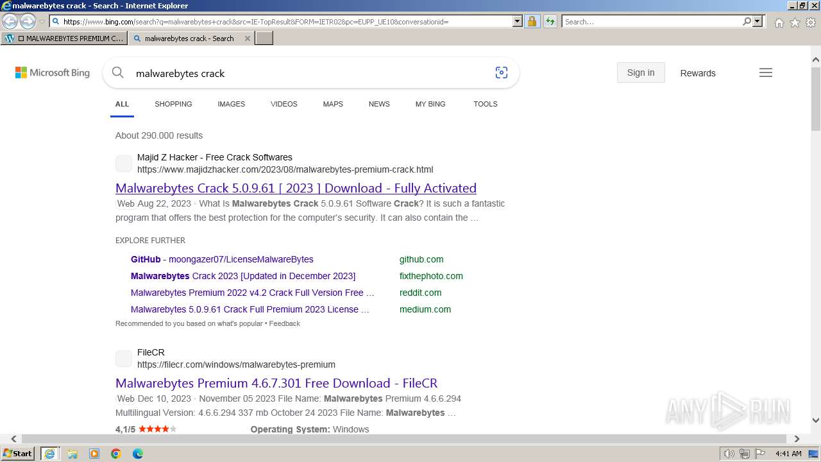Launch Windows Media Player from taskbar
Viewport: 821px width, 462px height.
point(94,454)
